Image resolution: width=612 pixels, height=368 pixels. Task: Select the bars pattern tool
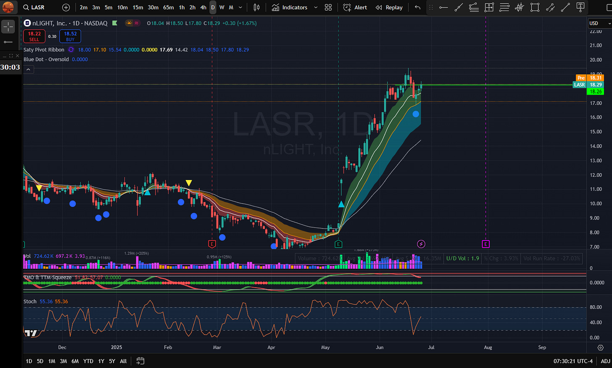tap(520, 8)
